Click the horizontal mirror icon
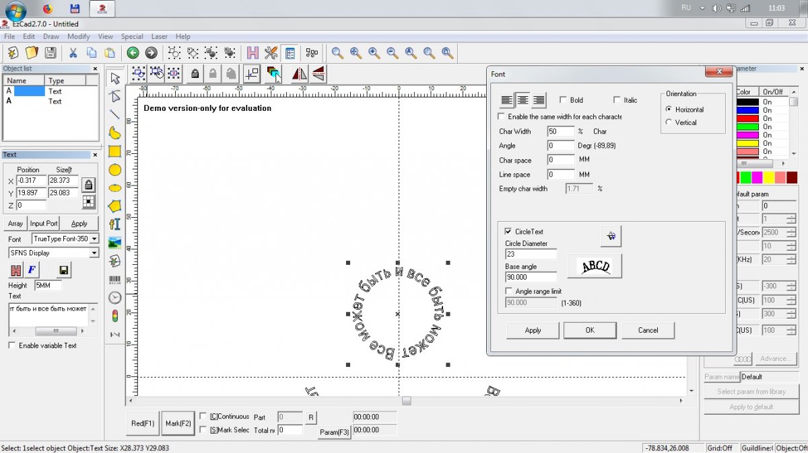Screen dimensions: 808x453 click(300, 74)
